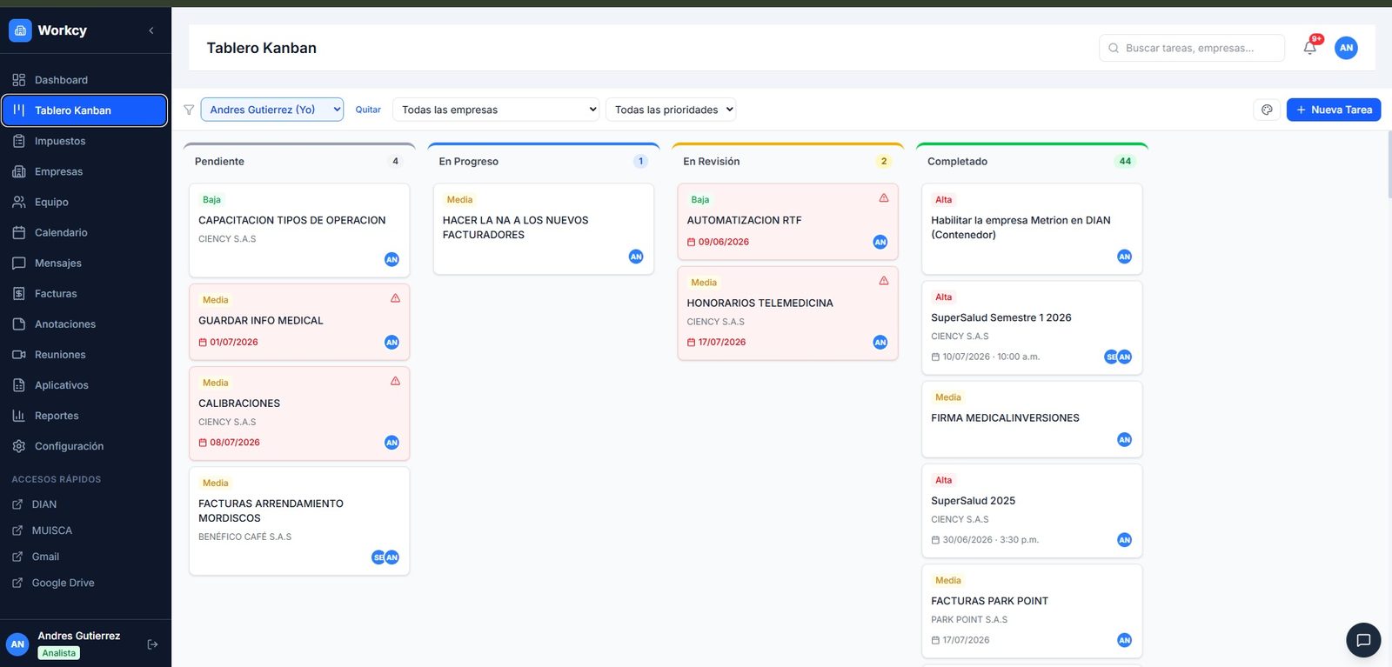Click the Configuración gear icon
1392x667 pixels.
coord(19,446)
